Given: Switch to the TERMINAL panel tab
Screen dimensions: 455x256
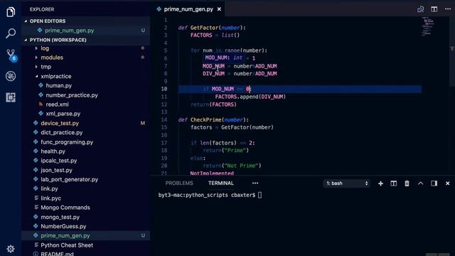Looking at the screenshot, I should pyautogui.click(x=221, y=183).
